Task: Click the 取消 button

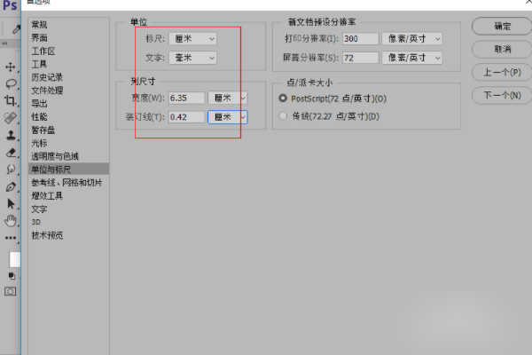Action: 502,50
